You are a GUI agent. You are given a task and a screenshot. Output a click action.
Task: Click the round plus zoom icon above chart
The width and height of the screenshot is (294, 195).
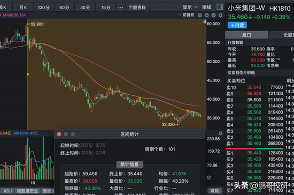[207, 15]
